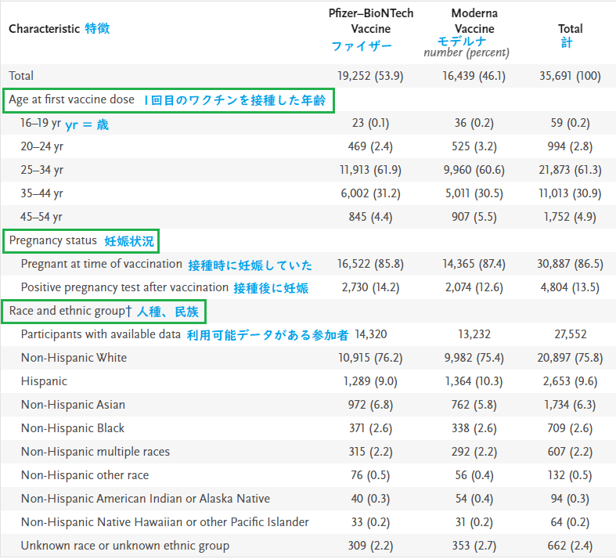Click the value '19,252 (53.9)'
This screenshot has height=559, width=616.
coord(370,75)
